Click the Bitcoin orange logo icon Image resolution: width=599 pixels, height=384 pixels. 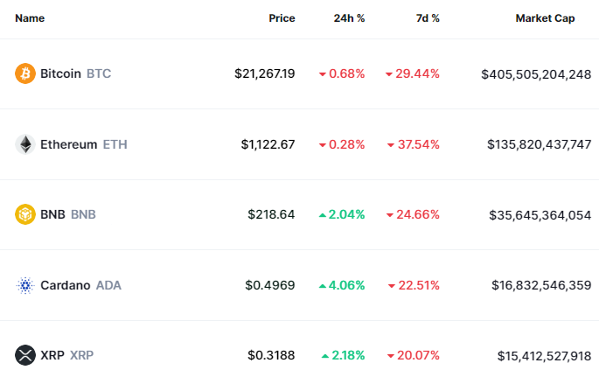click(x=25, y=73)
